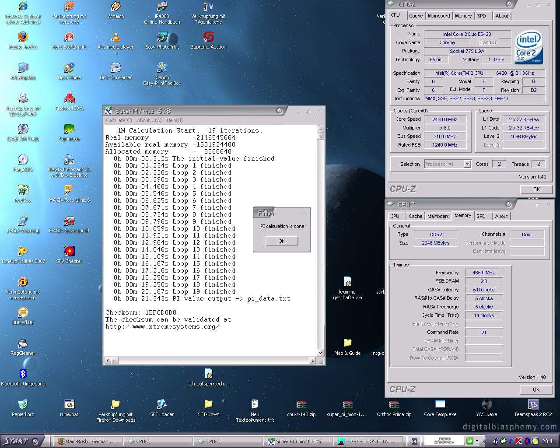Click the Kaspersky tray icon

tap(519, 441)
